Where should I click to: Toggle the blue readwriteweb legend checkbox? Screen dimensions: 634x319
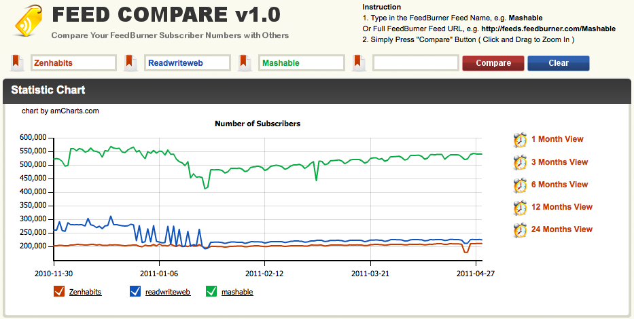tap(135, 292)
